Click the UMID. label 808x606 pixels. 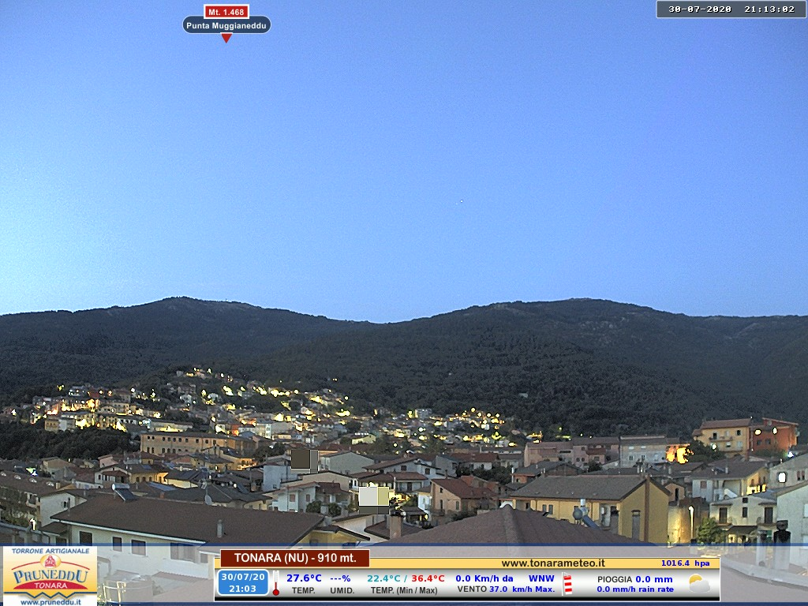[342, 590]
